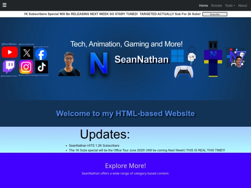The image size is (251, 188).
Task: Open the hamburger sidebar menu
Action: 5,5
